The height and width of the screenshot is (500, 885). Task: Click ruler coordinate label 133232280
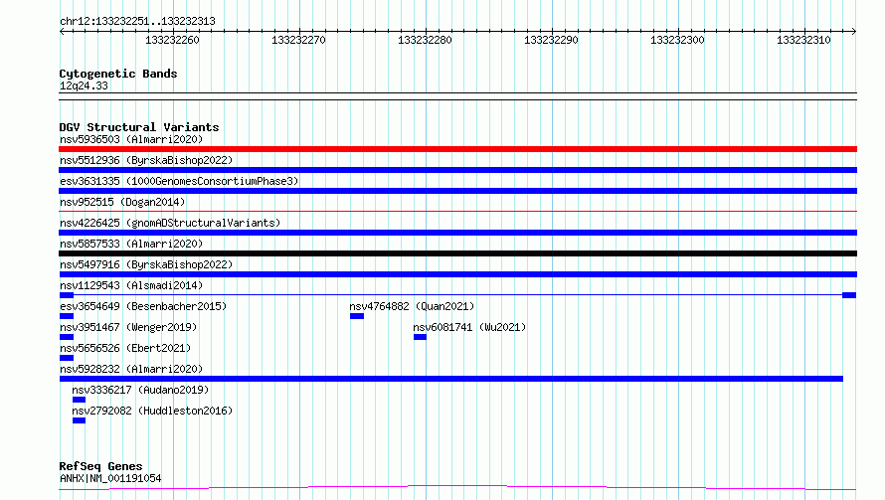[425, 40]
